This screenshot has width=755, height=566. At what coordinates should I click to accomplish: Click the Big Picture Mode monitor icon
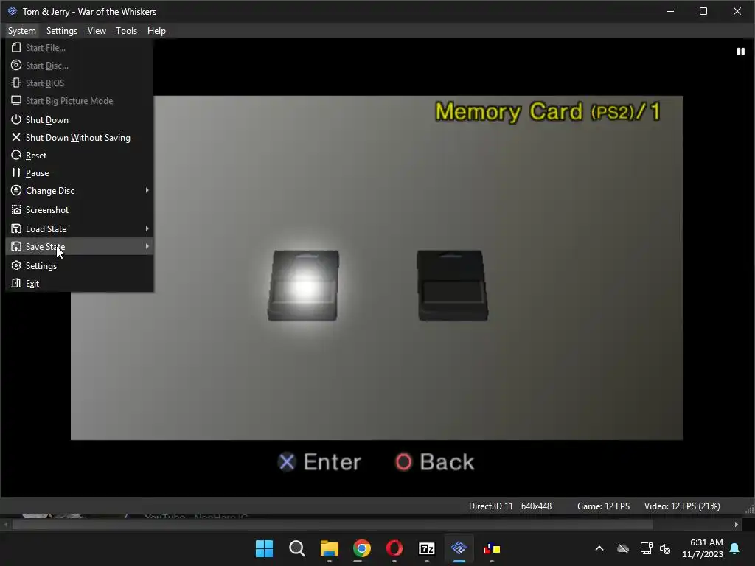[16, 100]
